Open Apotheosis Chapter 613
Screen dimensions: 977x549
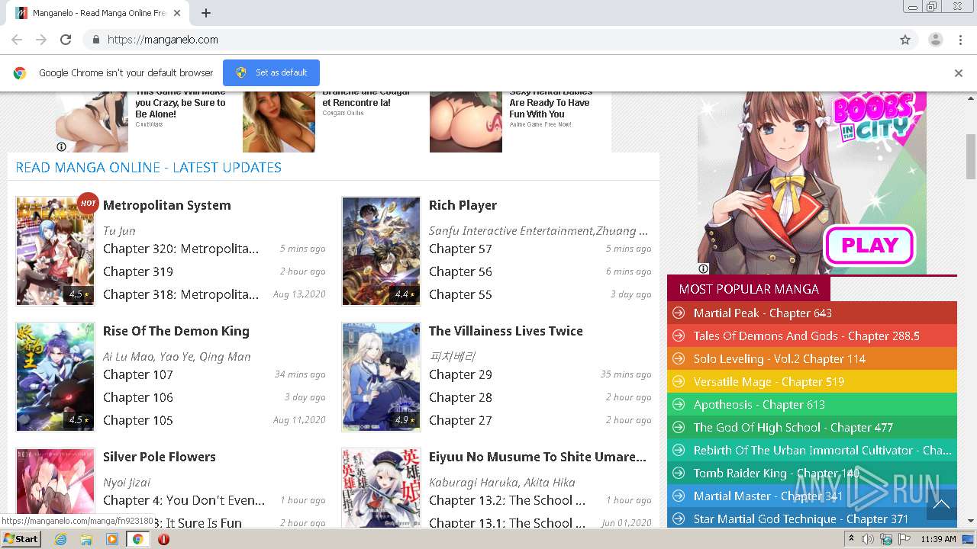(x=759, y=405)
